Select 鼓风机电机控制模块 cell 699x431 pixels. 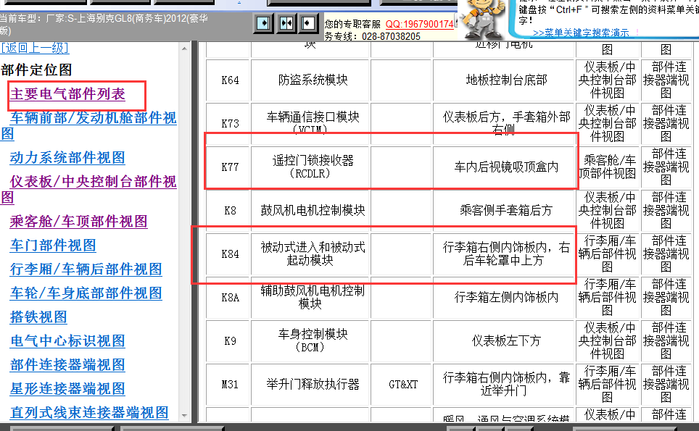click(311, 210)
